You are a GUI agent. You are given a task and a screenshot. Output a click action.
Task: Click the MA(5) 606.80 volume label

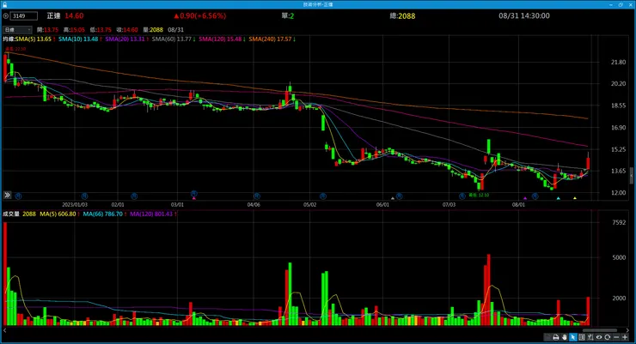(58, 214)
